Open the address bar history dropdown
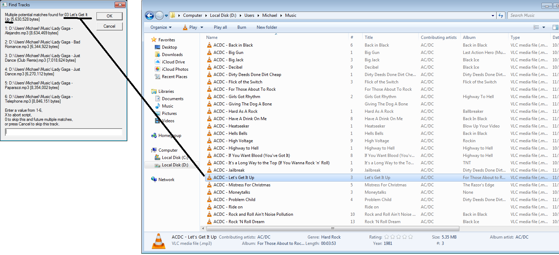Viewport: 559px width, 255px height. [493, 15]
